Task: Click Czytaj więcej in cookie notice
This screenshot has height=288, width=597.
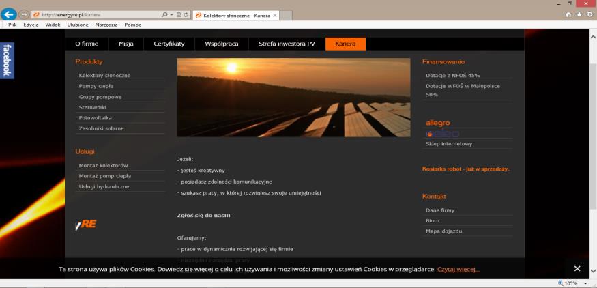Action: (x=458, y=270)
